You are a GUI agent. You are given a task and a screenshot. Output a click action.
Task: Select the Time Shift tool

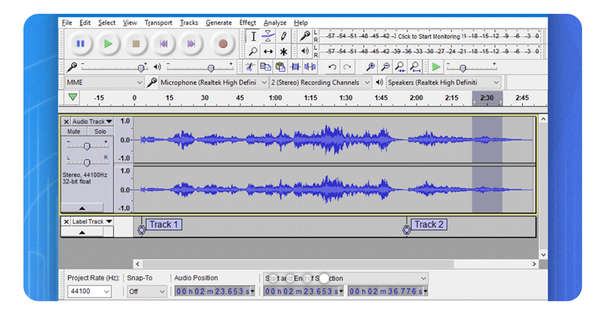click(x=268, y=51)
